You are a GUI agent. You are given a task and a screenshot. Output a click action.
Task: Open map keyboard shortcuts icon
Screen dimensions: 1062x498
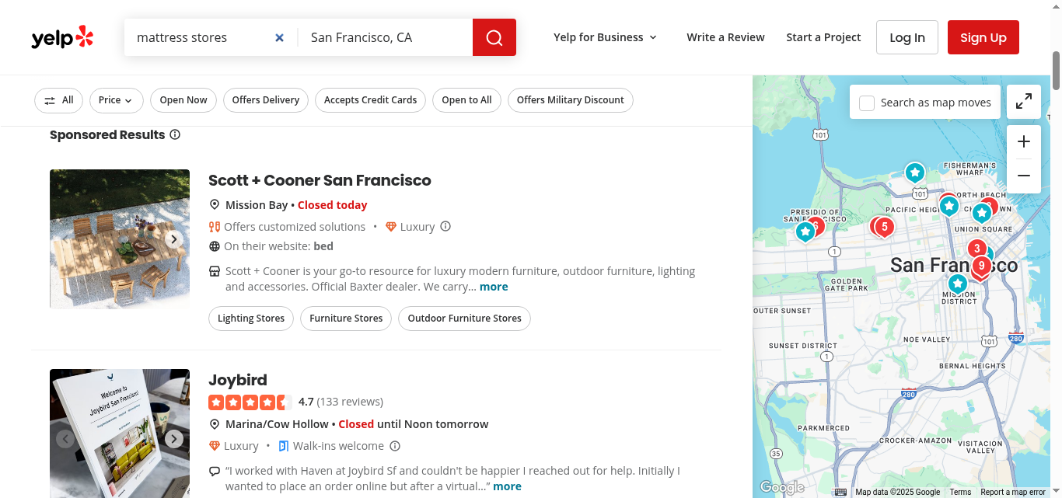coord(840,492)
